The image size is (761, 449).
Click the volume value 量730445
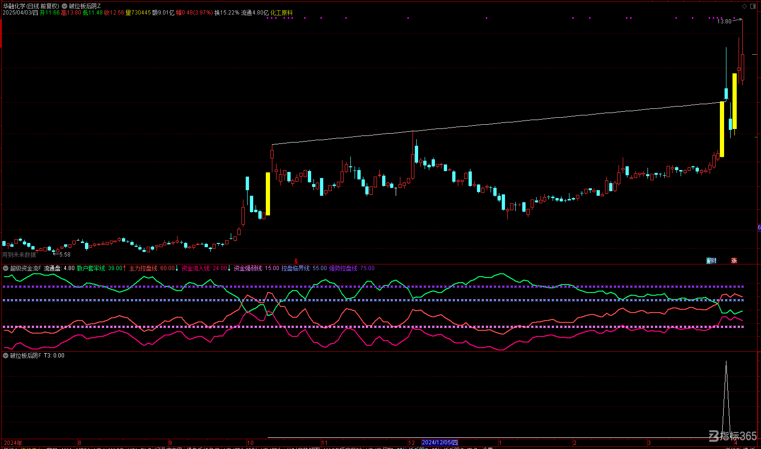[x=138, y=13]
